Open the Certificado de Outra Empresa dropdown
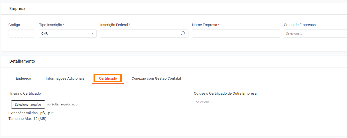Viewport: 347px width, 138px height. [x=270, y=102]
